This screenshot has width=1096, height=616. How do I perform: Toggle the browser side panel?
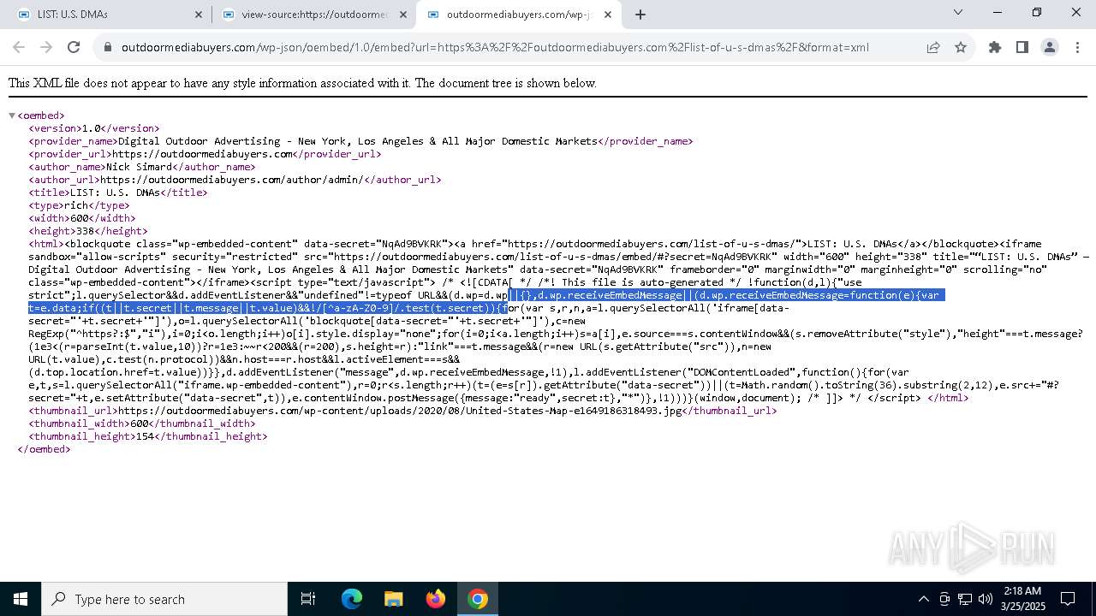click(x=1022, y=47)
